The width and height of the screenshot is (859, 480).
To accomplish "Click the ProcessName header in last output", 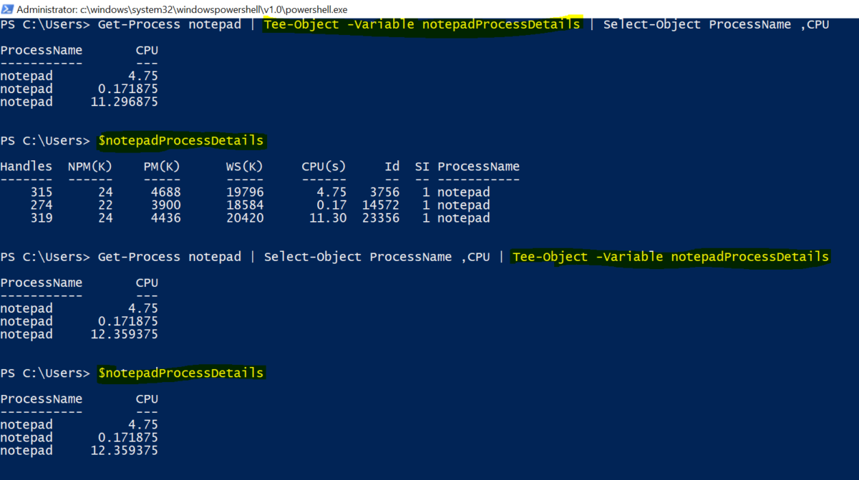I will click(42, 399).
